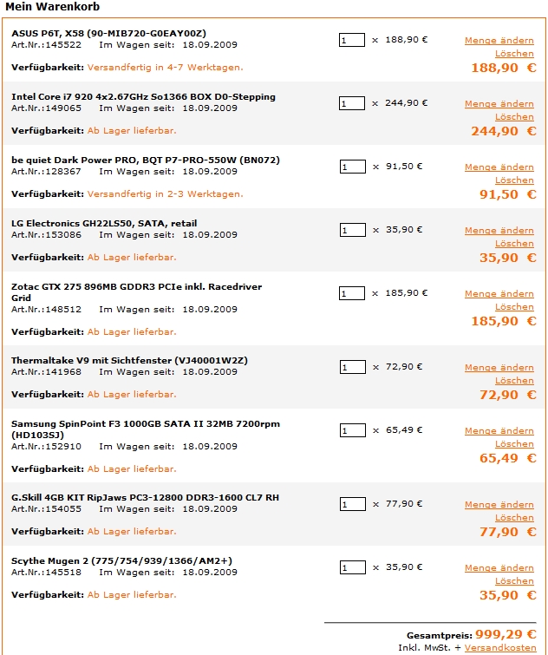Delete the ASUS P6T item via Löschen
Image resolution: width=548 pixels, height=655 pixels.
coord(514,54)
